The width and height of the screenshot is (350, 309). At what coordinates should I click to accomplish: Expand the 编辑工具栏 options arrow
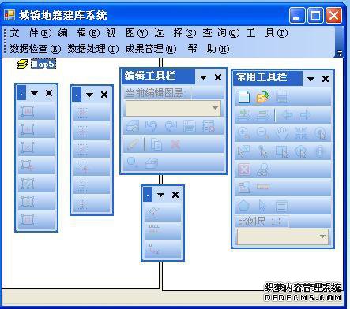pyautogui.click(x=203, y=77)
